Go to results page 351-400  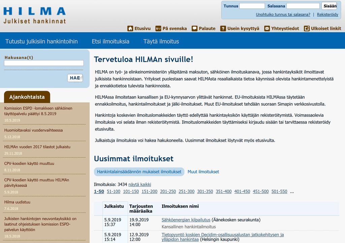coord(224,191)
